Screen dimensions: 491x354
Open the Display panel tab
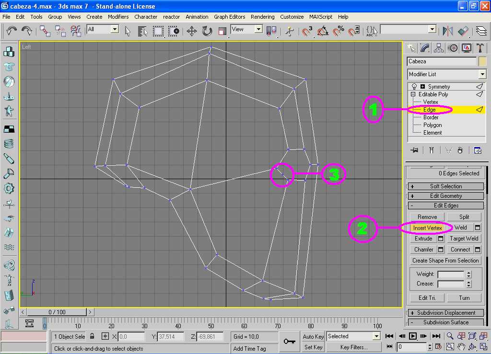coord(467,48)
